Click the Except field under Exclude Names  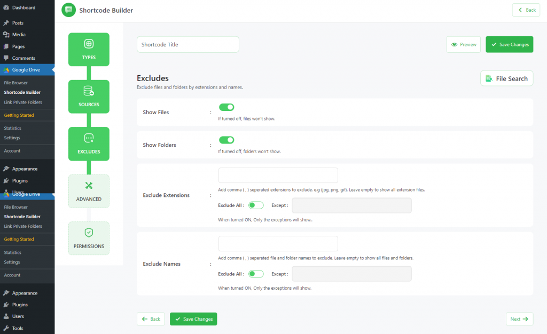(x=351, y=274)
